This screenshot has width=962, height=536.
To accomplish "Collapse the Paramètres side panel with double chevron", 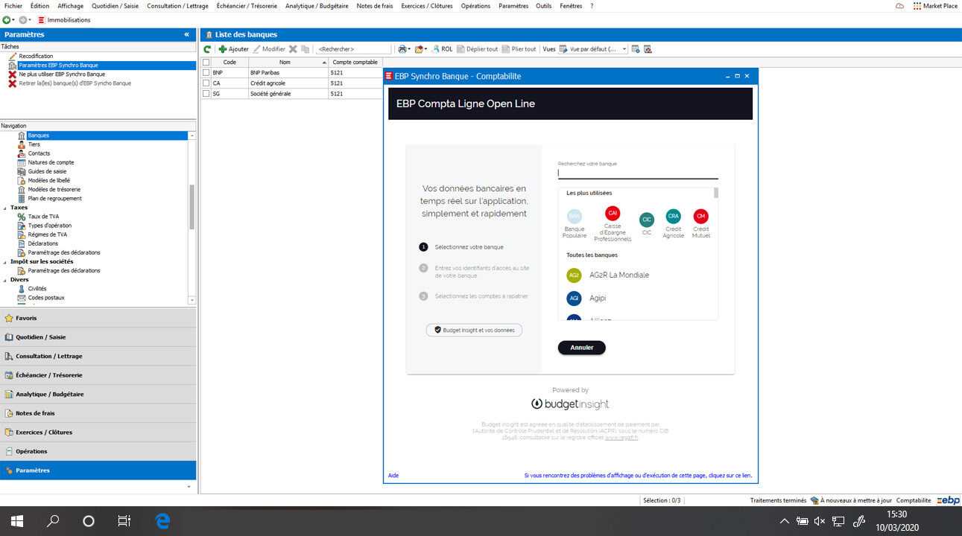I will [186, 34].
